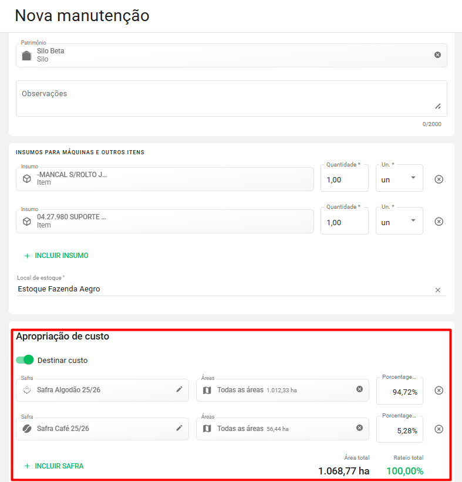This screenshot has height=482, width=462.
Task: Click the 5,28% percentage field
Action: pyautogui.click(x=400, y=430)
